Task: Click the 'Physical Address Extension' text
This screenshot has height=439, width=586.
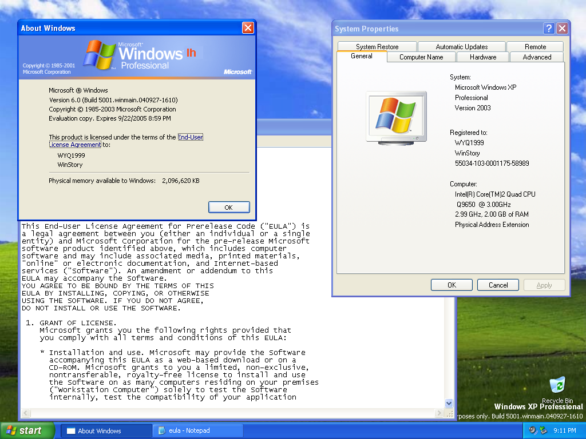Action: tap(492, 224)
